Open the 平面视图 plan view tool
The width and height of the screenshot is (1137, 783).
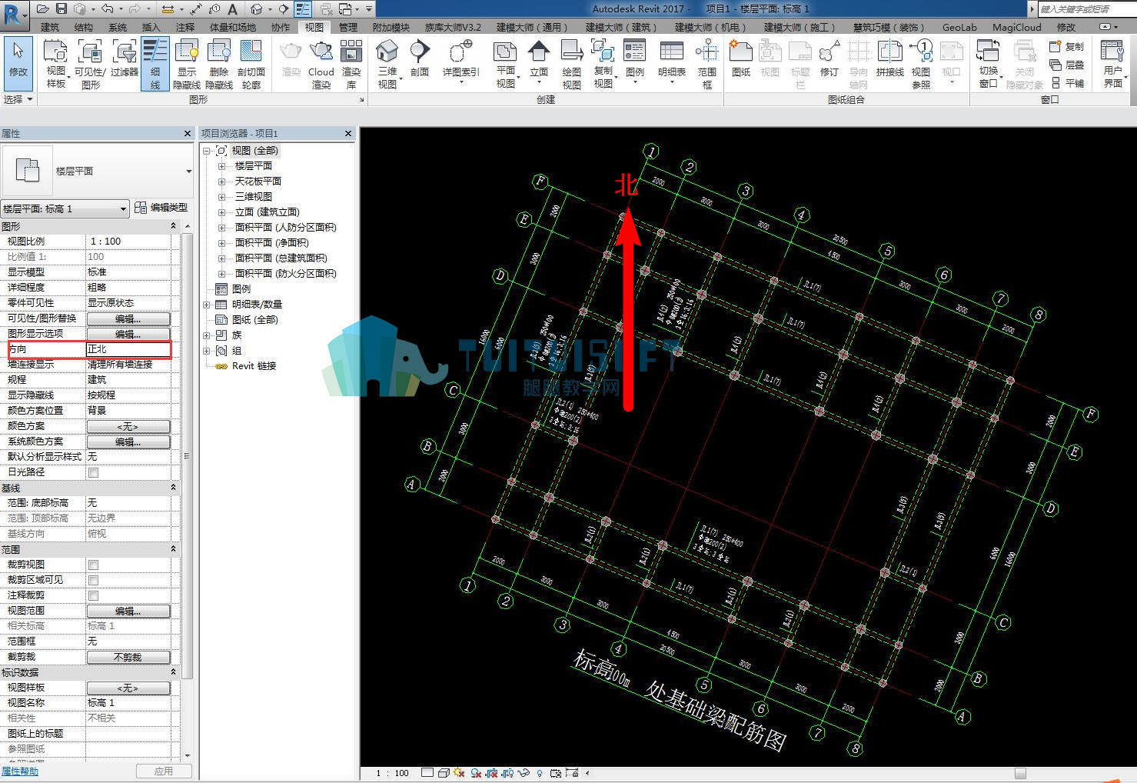(505, 64)
